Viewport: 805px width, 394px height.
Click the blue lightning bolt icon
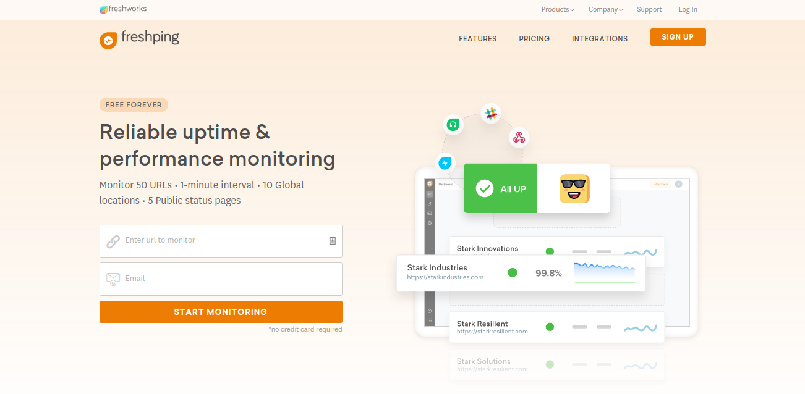tap(445, 163)
